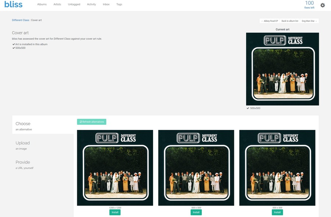Switch to Upload an image tab
The width and height of the screenshot is (331, 217).
pos(43,145)
